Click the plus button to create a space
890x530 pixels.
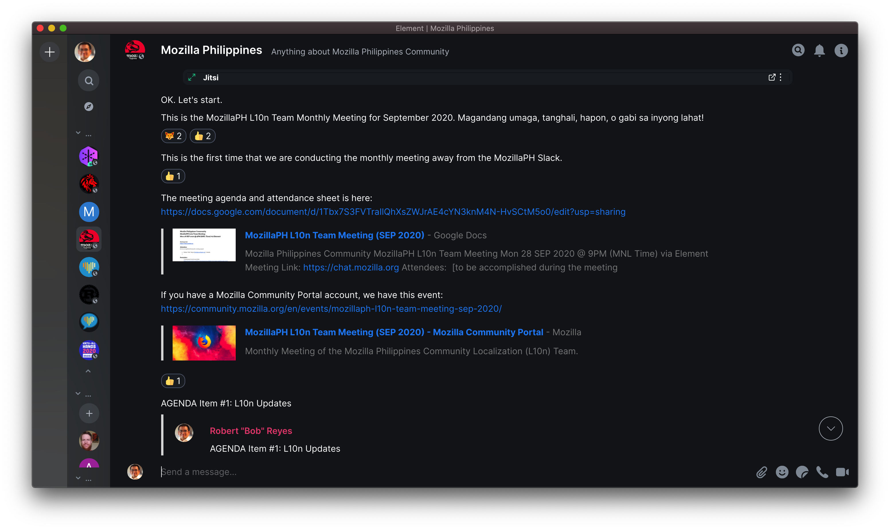[50, 52]
